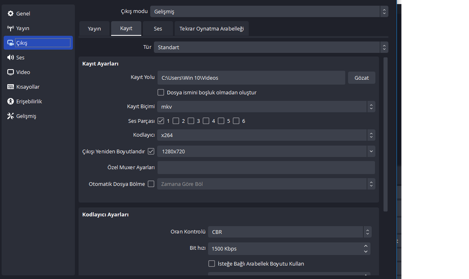This screenshot has height=279, width=469.
Task: Expand the Kodlayıcı x264 dropdown
Action: pyautogui.click(x=266, y=135)
